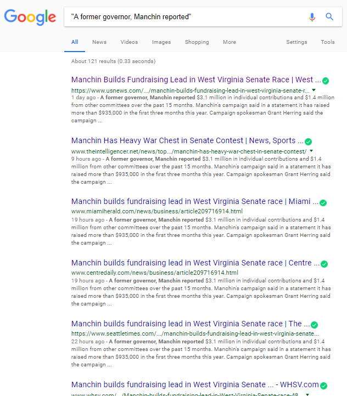Switch to the Shopping tab
Screen dimensions: 347x396
197,42
